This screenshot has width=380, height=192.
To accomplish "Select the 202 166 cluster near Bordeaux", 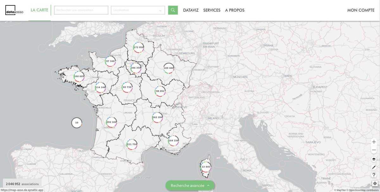I will 111,122.
